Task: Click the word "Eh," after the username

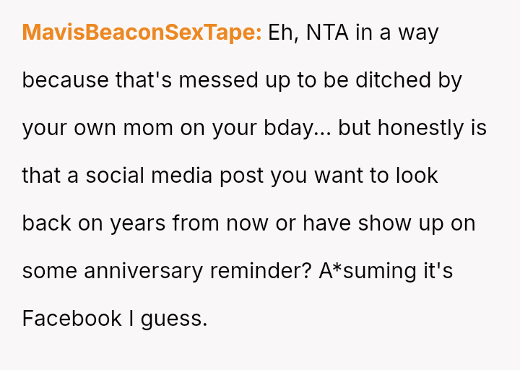Action: tap(283, 33)
